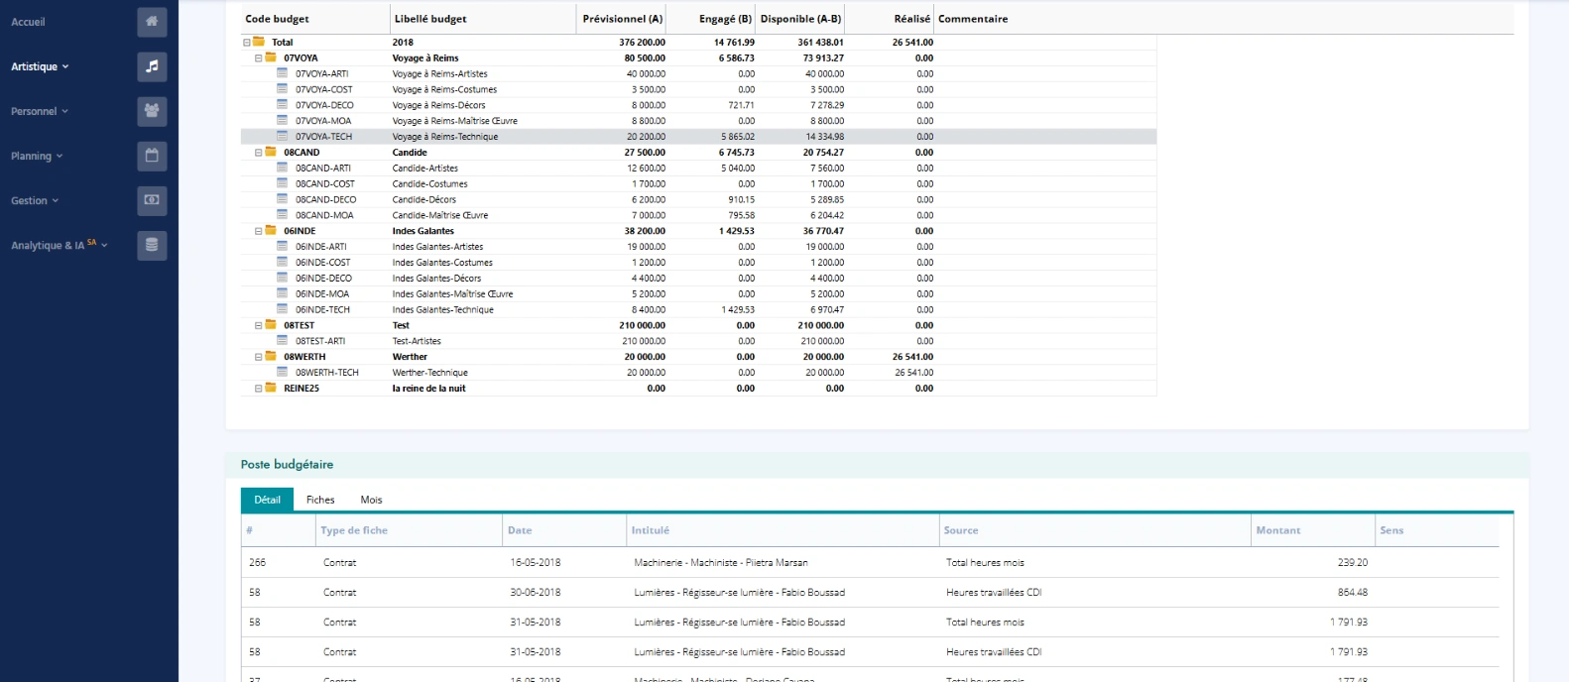Collapse the Total tree node
Screen dimensions: 1569x682
click(247, 43)
